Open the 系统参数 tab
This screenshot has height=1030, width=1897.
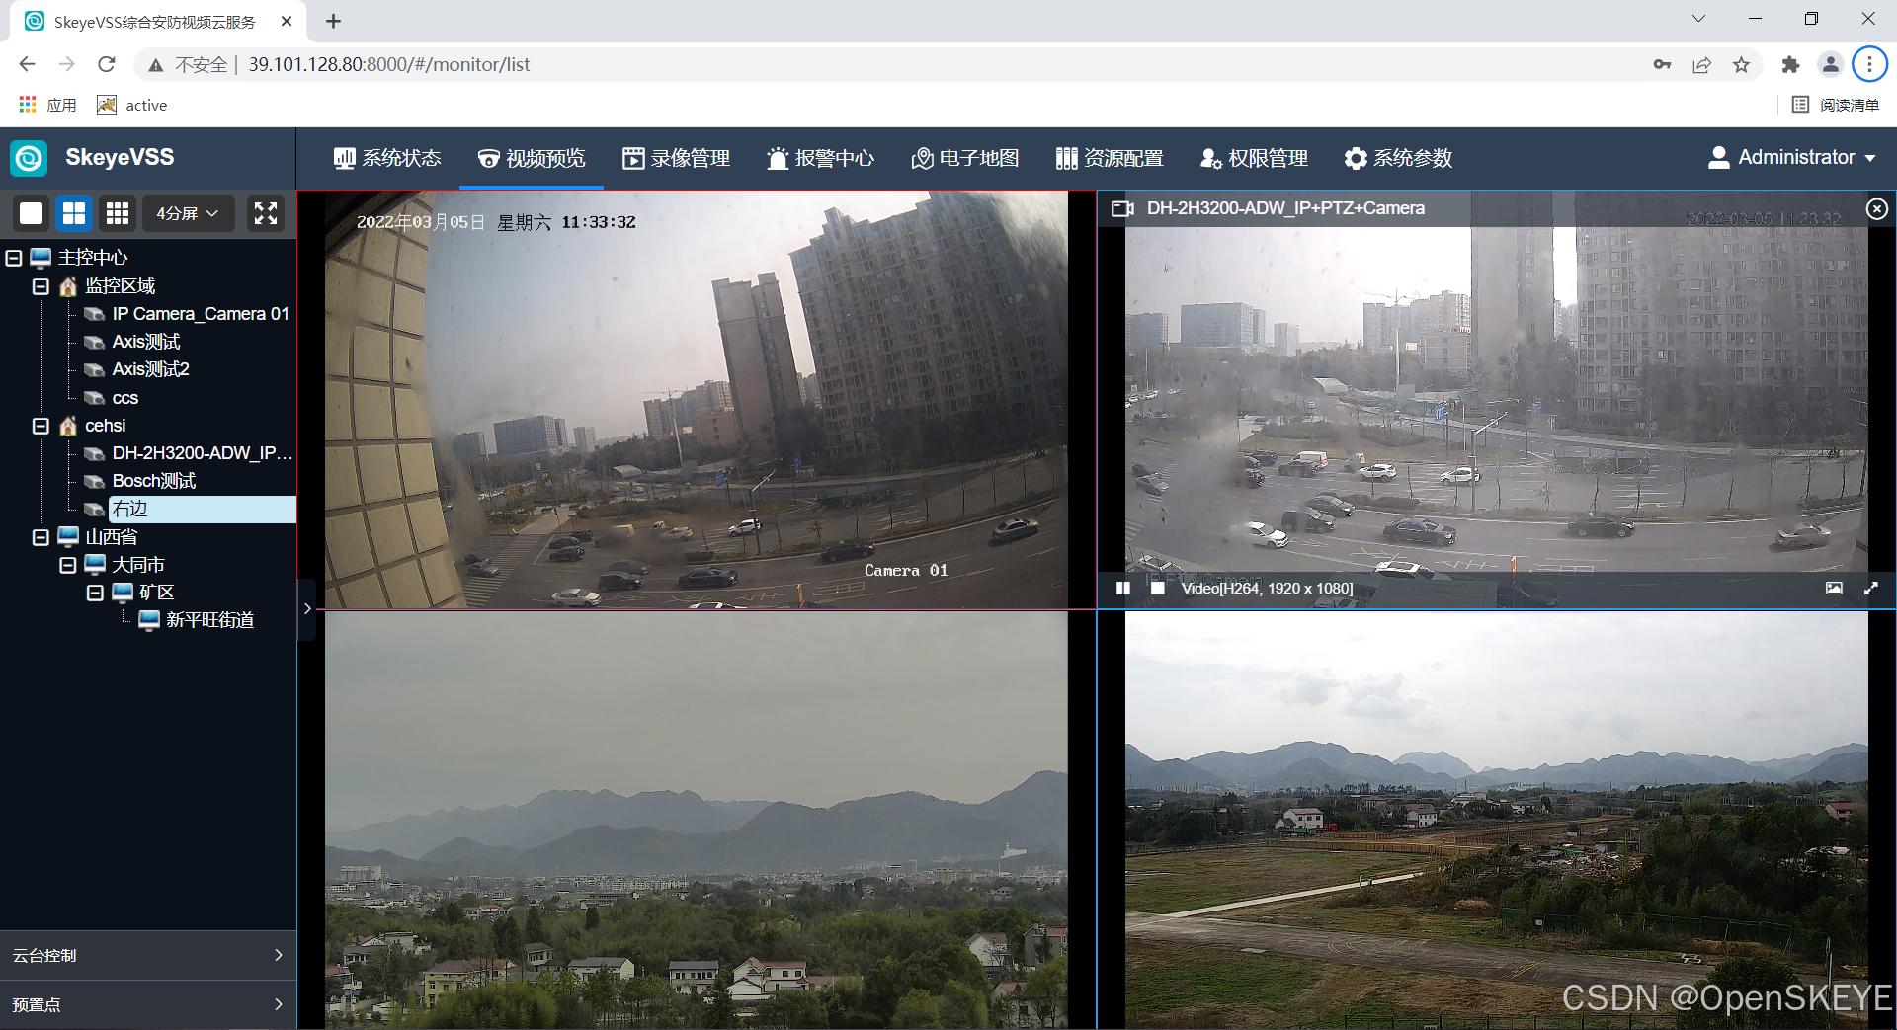(1398, 158)
